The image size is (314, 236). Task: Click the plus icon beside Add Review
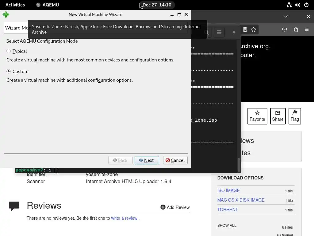point(163,207)
